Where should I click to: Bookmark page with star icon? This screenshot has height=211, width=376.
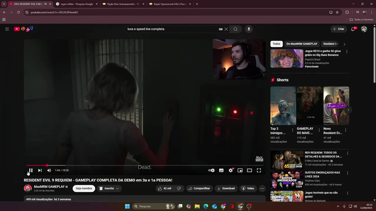[x=337, y=12]
